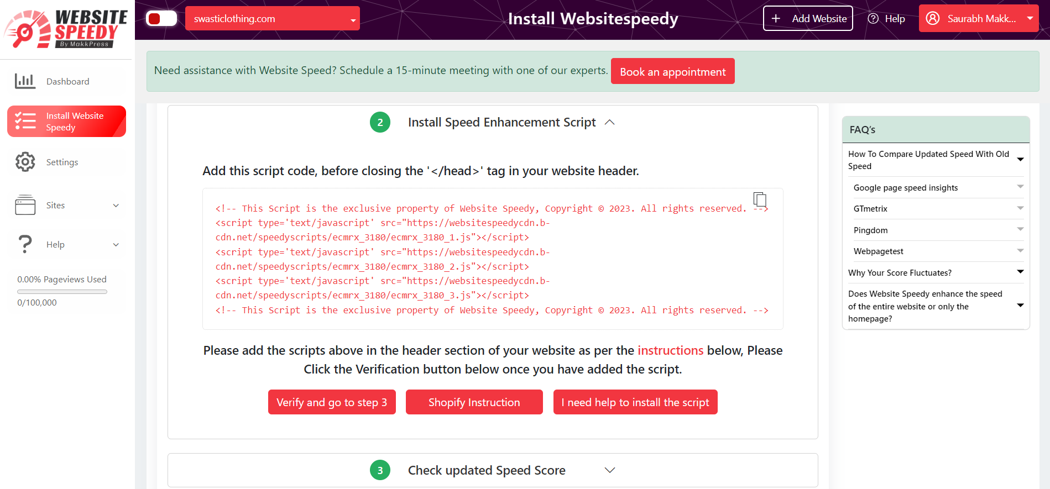This screenshot has height=489, width=1050.
Task: Click Add Website button
Action: click(808, 18)
